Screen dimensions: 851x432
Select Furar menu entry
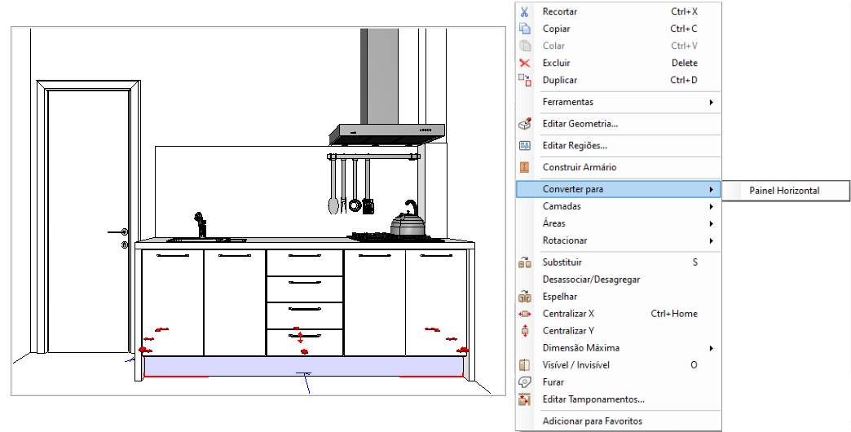coord(618,382)
